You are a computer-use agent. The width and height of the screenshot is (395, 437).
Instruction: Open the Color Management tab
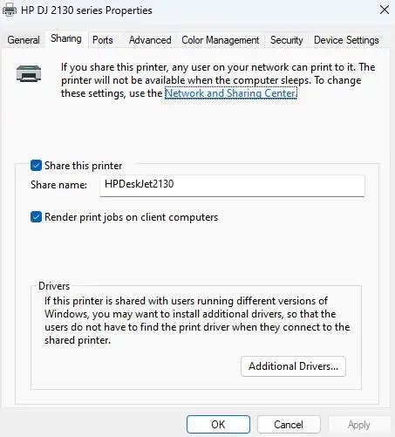221,40
